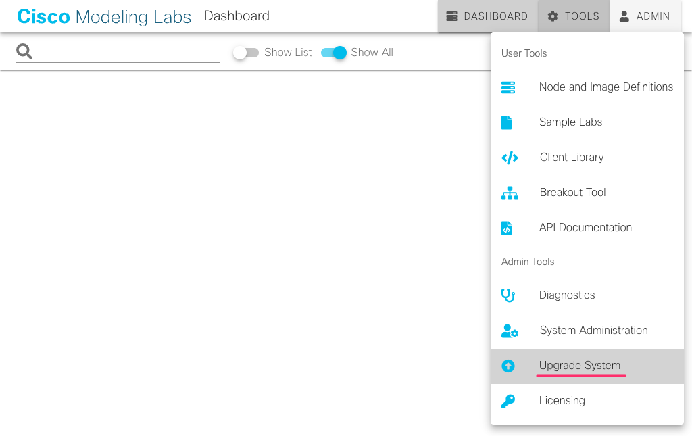Click the Breakout Tool network icon
The image size is (692, 436).
click(x=510, y=193)
